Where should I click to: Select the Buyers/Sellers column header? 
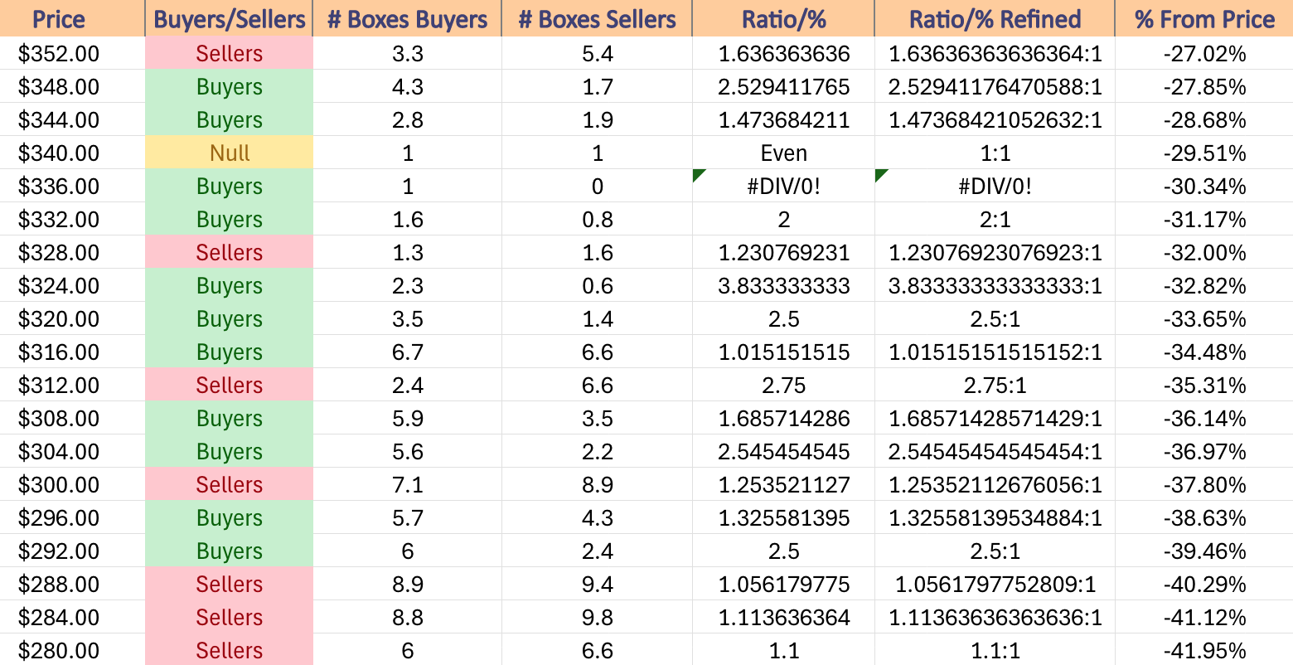pyautogui.click(x=229, y=18)
